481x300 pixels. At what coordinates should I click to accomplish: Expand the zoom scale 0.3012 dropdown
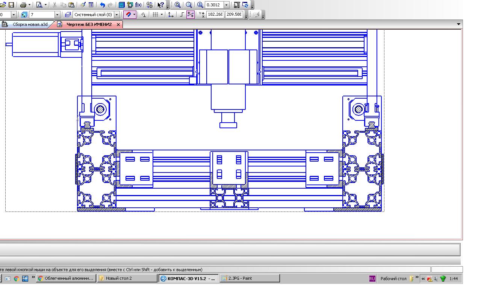(227, 5)
